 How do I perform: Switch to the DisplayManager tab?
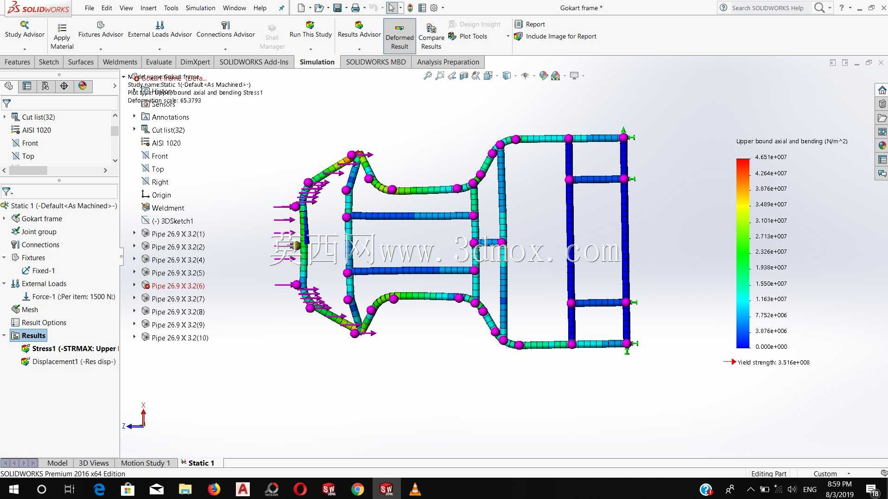tap(82, 86)
